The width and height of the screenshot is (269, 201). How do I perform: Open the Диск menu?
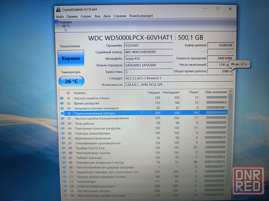(107, 16)
